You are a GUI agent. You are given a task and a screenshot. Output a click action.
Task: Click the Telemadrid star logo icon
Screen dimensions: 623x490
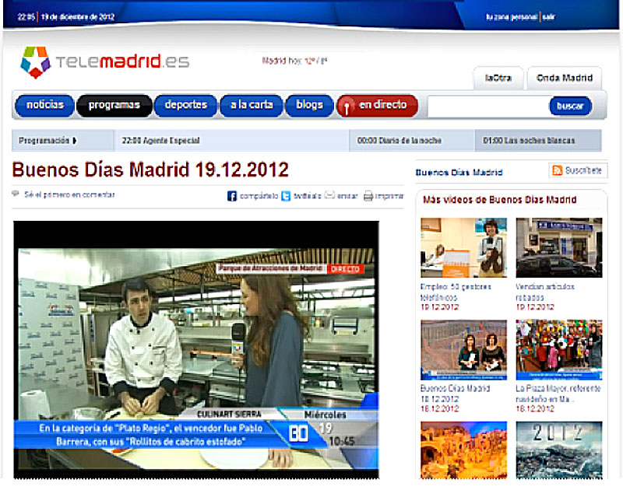point(35,62)
